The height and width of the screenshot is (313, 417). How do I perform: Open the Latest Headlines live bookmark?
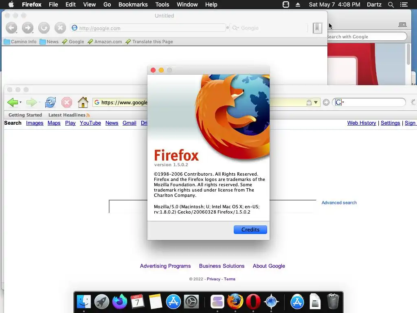[69, 115]
